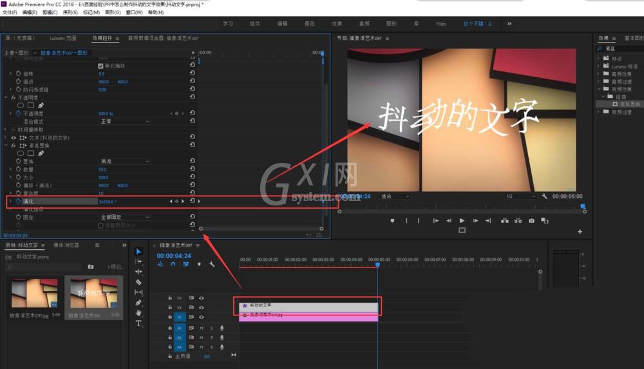Screen dimensions: 644x369
Task: Toggle the 等比缩放 uniform scale checkbox
Action: (100, 66)
